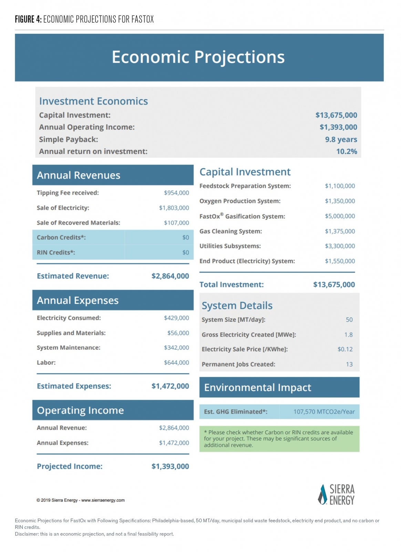Click the 10.2% annual return value
This screenshot has width=401, height=552.
347,151
